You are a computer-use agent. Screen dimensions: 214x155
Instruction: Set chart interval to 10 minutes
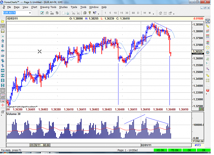click(115, 13)
